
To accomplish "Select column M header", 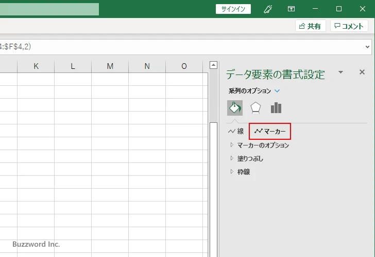I will 110,66.
